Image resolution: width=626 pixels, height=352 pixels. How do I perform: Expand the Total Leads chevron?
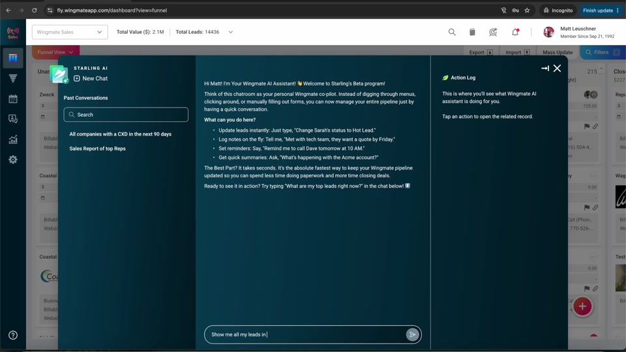point(230,32)
